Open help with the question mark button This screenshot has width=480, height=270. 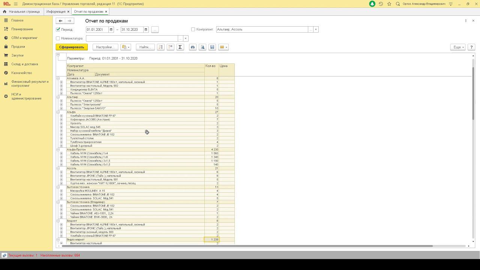tap(472, 47)
